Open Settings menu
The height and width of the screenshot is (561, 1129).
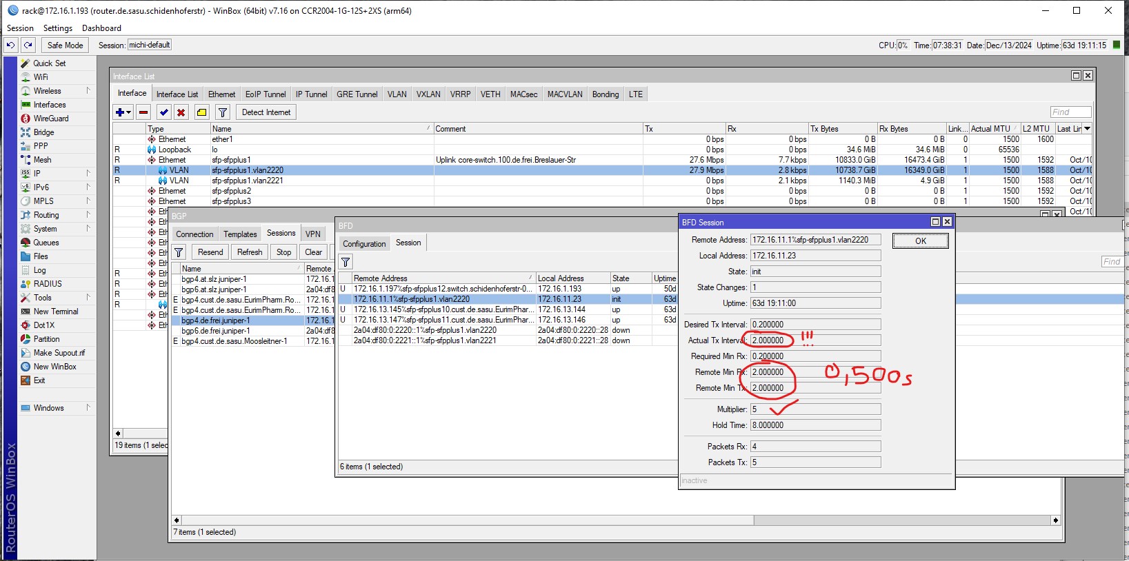(58, 28)
